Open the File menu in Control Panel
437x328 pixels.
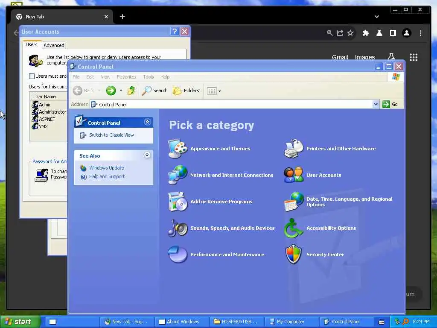(x=76, y=77)
